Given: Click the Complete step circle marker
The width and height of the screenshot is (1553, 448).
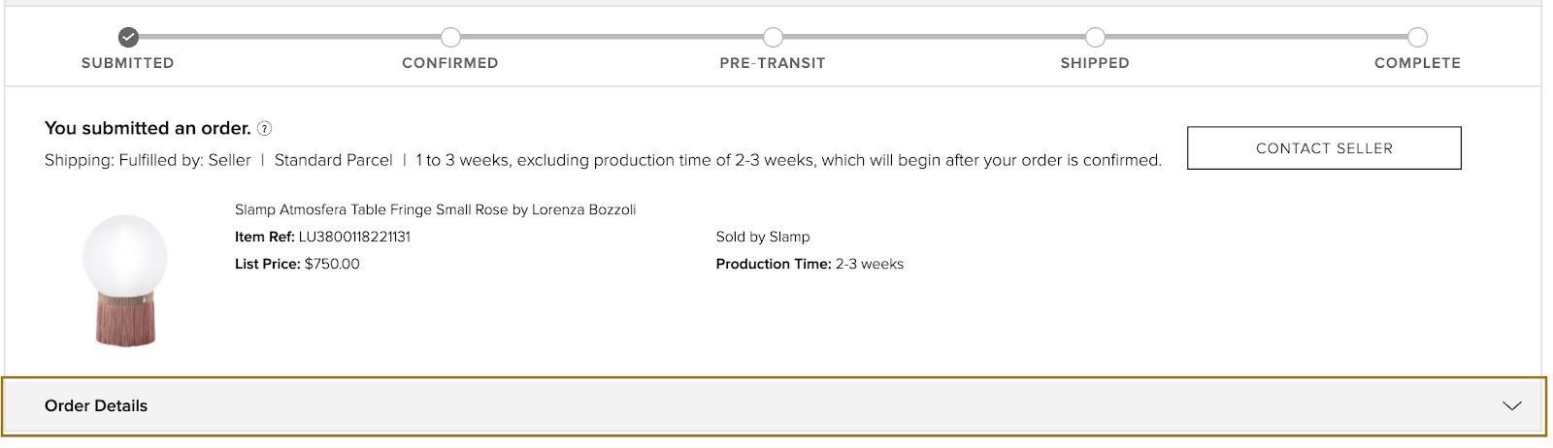Looking at the screenshot, I should pos(1417,38).
